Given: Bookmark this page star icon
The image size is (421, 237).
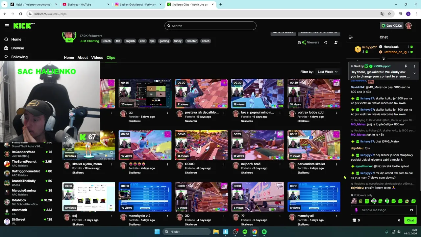Looking at the screenshot, I should tap(389, 14).
